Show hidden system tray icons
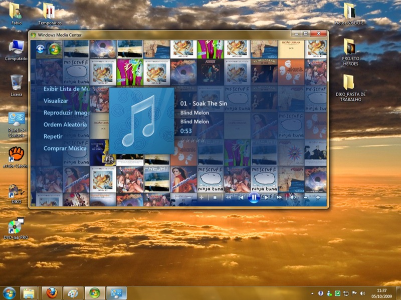This screenshot has width=401, height=300. click(312, 293)
